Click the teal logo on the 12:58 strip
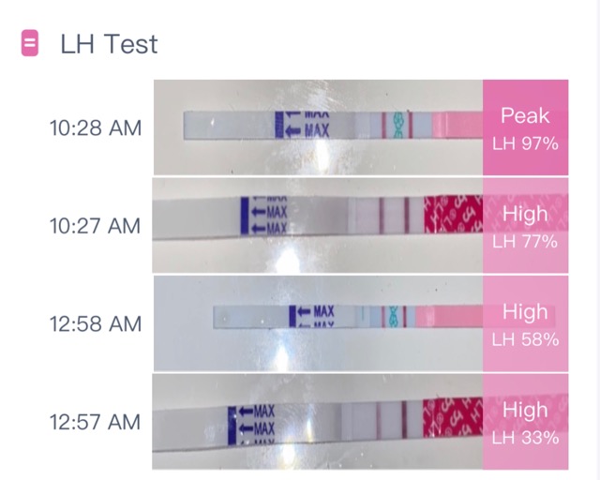This screenshot has width=600, height=480. pyautogui.click(x=395, y=316)
